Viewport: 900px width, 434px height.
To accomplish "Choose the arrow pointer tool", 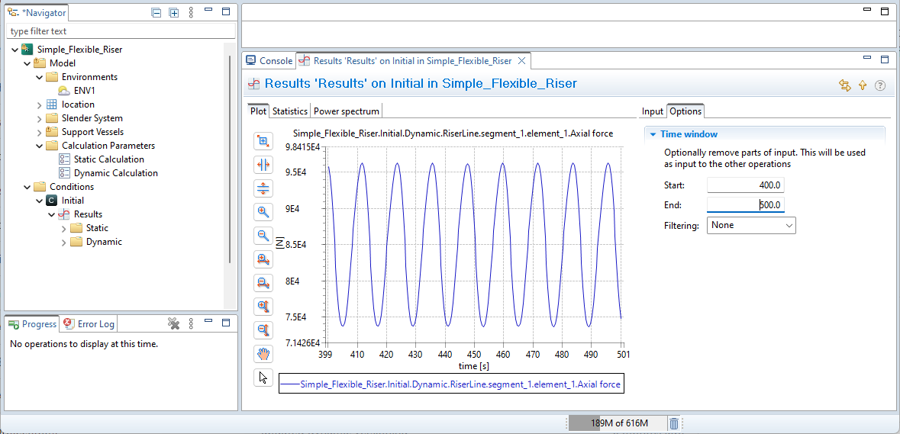I will tap(263, 378).
